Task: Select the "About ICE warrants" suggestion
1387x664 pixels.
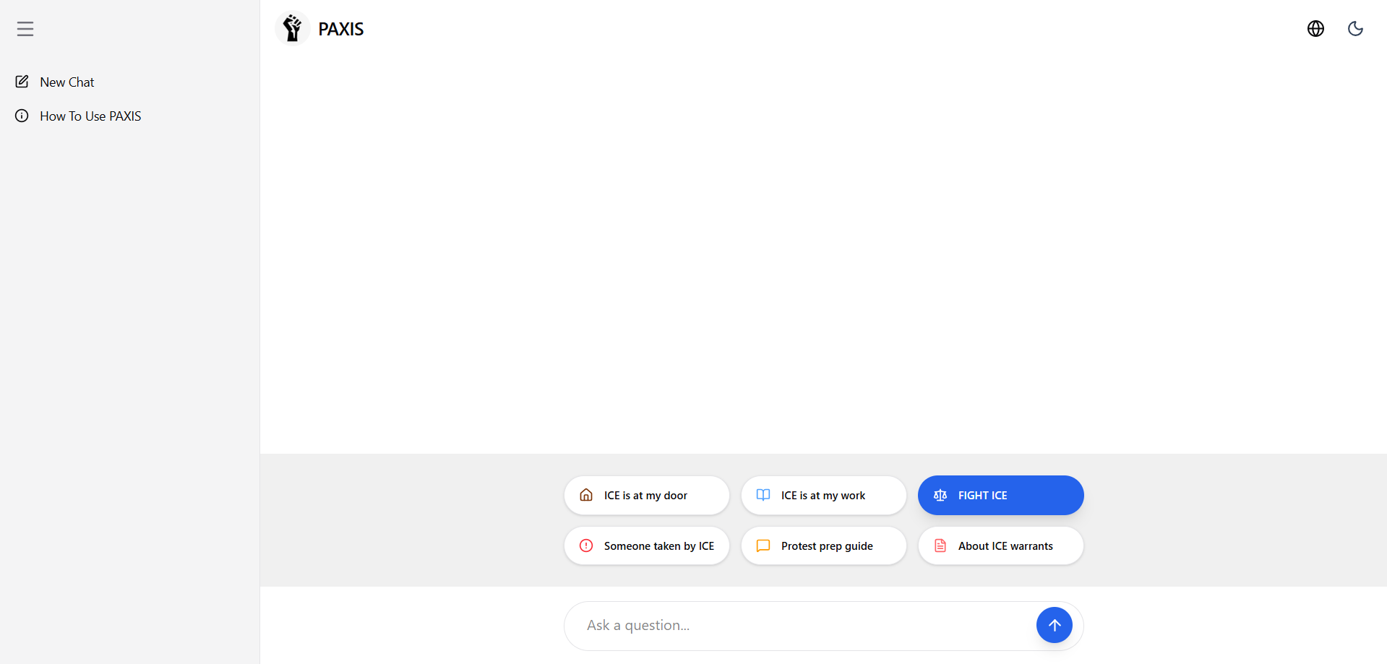Action: point(1005,546)
